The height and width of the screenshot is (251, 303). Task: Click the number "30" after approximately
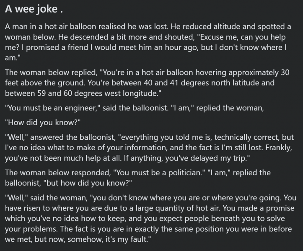(x=285, y=72)
